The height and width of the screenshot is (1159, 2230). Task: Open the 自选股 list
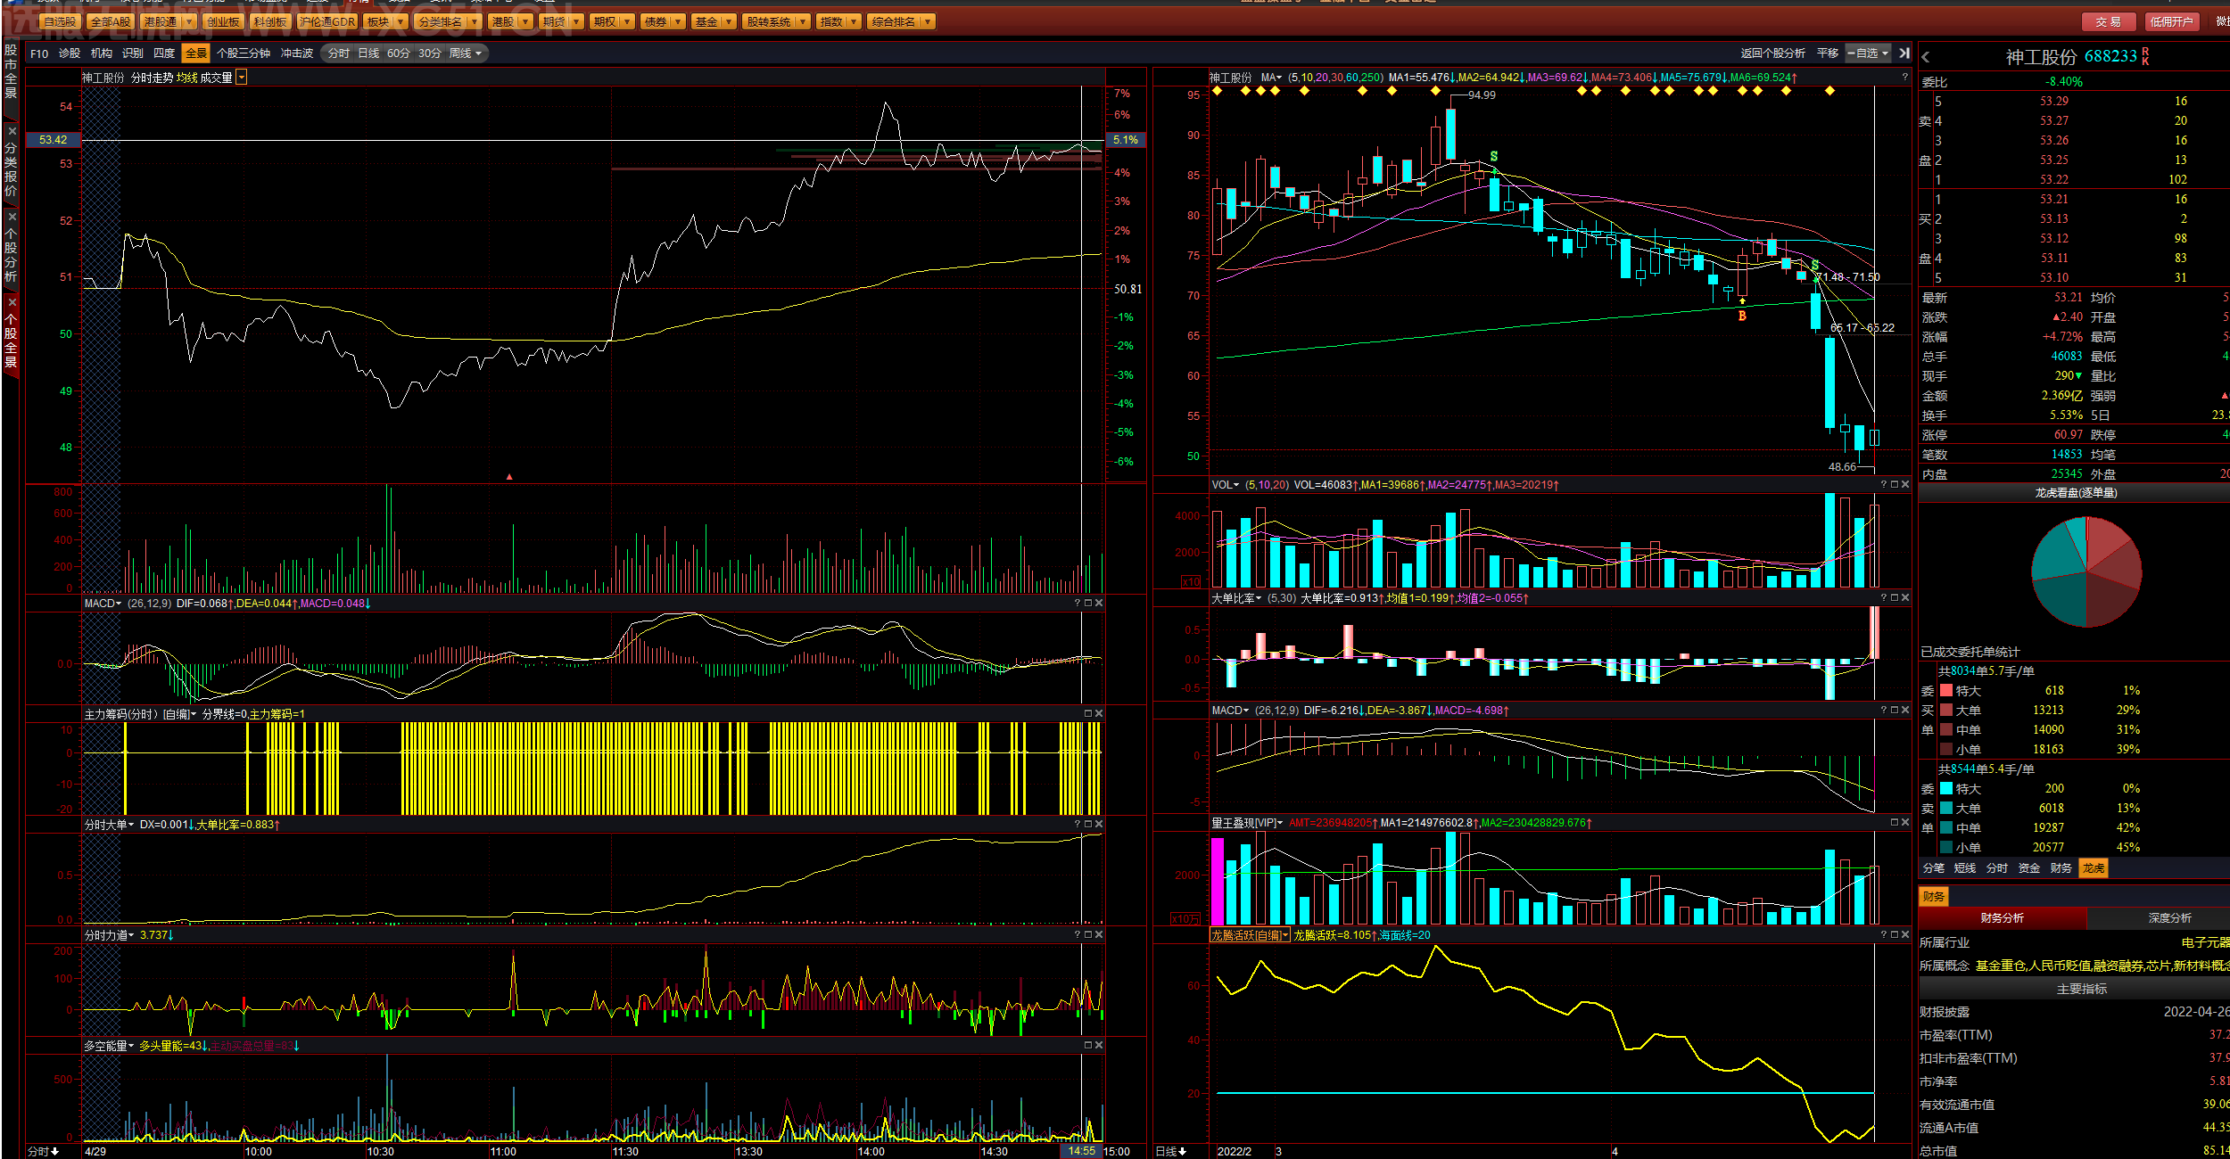pos(60,21)
